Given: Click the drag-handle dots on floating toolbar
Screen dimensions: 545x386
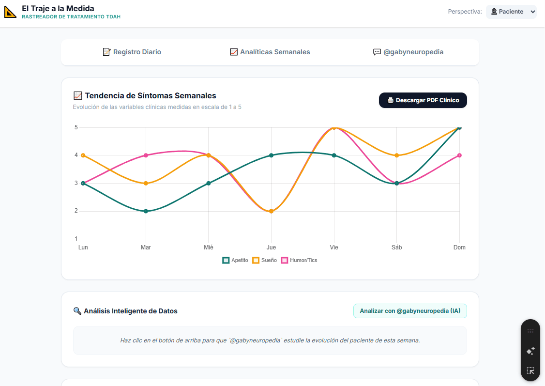Looking at the screenshot, I should pos(530,331).
